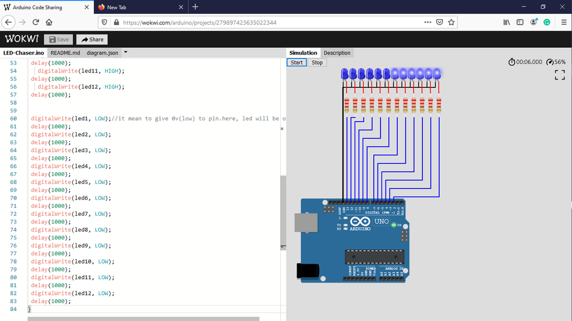
Task: Select the last blue LED in the row
Action: pos(437,74)
